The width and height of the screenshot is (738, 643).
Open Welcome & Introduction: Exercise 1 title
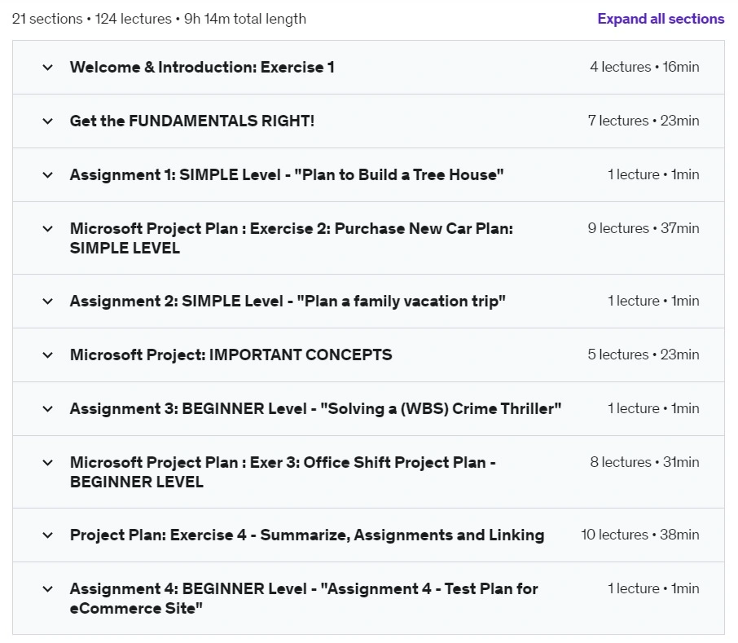pyautogui.click(x=202, y=68)
